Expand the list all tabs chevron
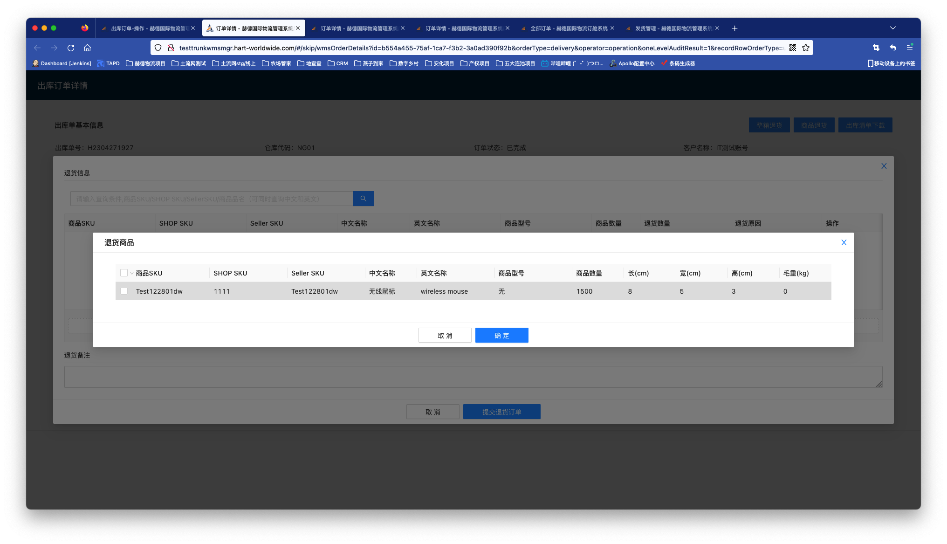 coord(892,28)
